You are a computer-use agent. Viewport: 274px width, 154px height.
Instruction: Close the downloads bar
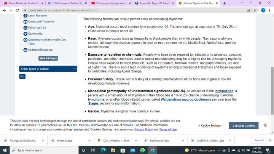(270, 140)
